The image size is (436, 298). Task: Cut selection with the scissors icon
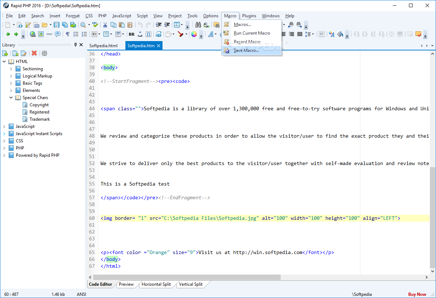coord(105,25)
